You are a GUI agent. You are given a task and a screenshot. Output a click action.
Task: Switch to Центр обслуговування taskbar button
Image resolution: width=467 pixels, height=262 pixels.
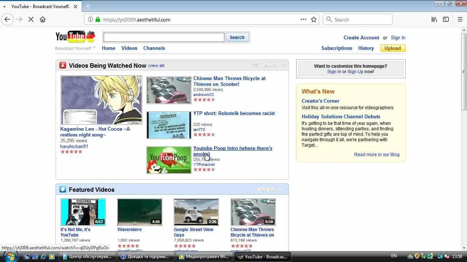[x=88, y=257]
